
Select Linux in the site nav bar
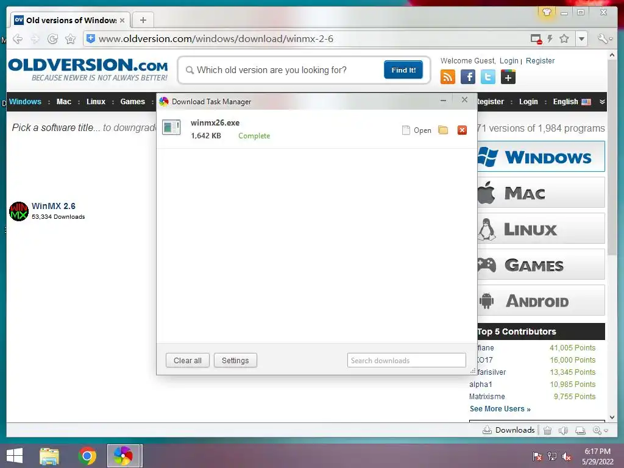coord(96,102)
